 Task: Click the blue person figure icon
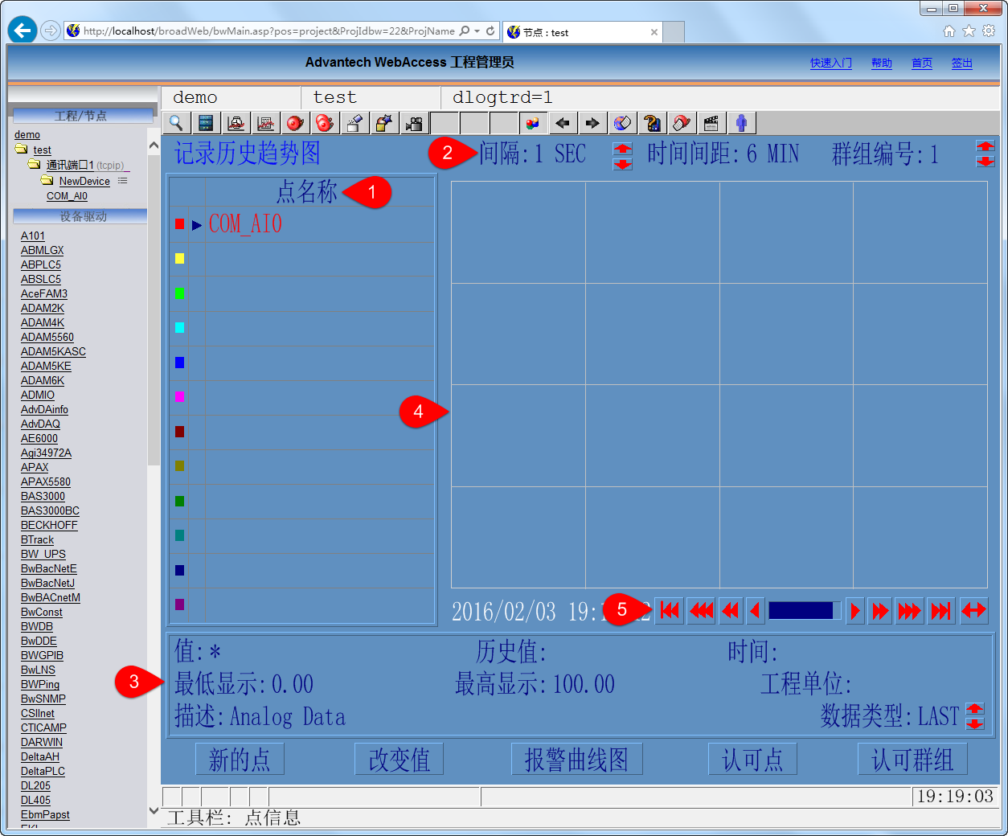pos(741,123)
